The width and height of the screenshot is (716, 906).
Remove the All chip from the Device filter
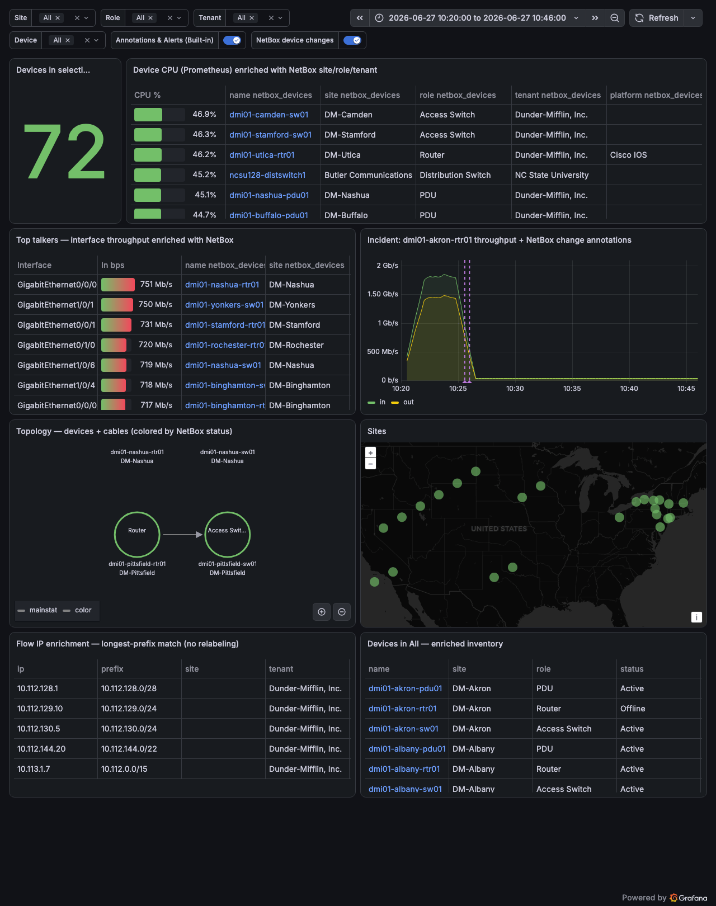(x=68, y=40)
